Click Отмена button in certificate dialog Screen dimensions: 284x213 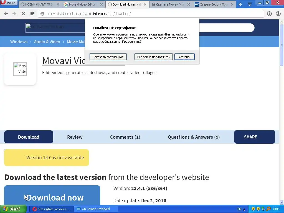(184, 57)
